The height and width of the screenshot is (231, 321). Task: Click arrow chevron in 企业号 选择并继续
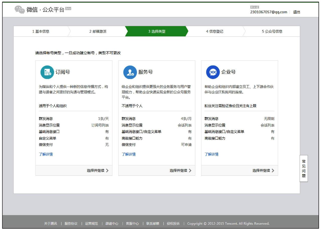(273, 170)
